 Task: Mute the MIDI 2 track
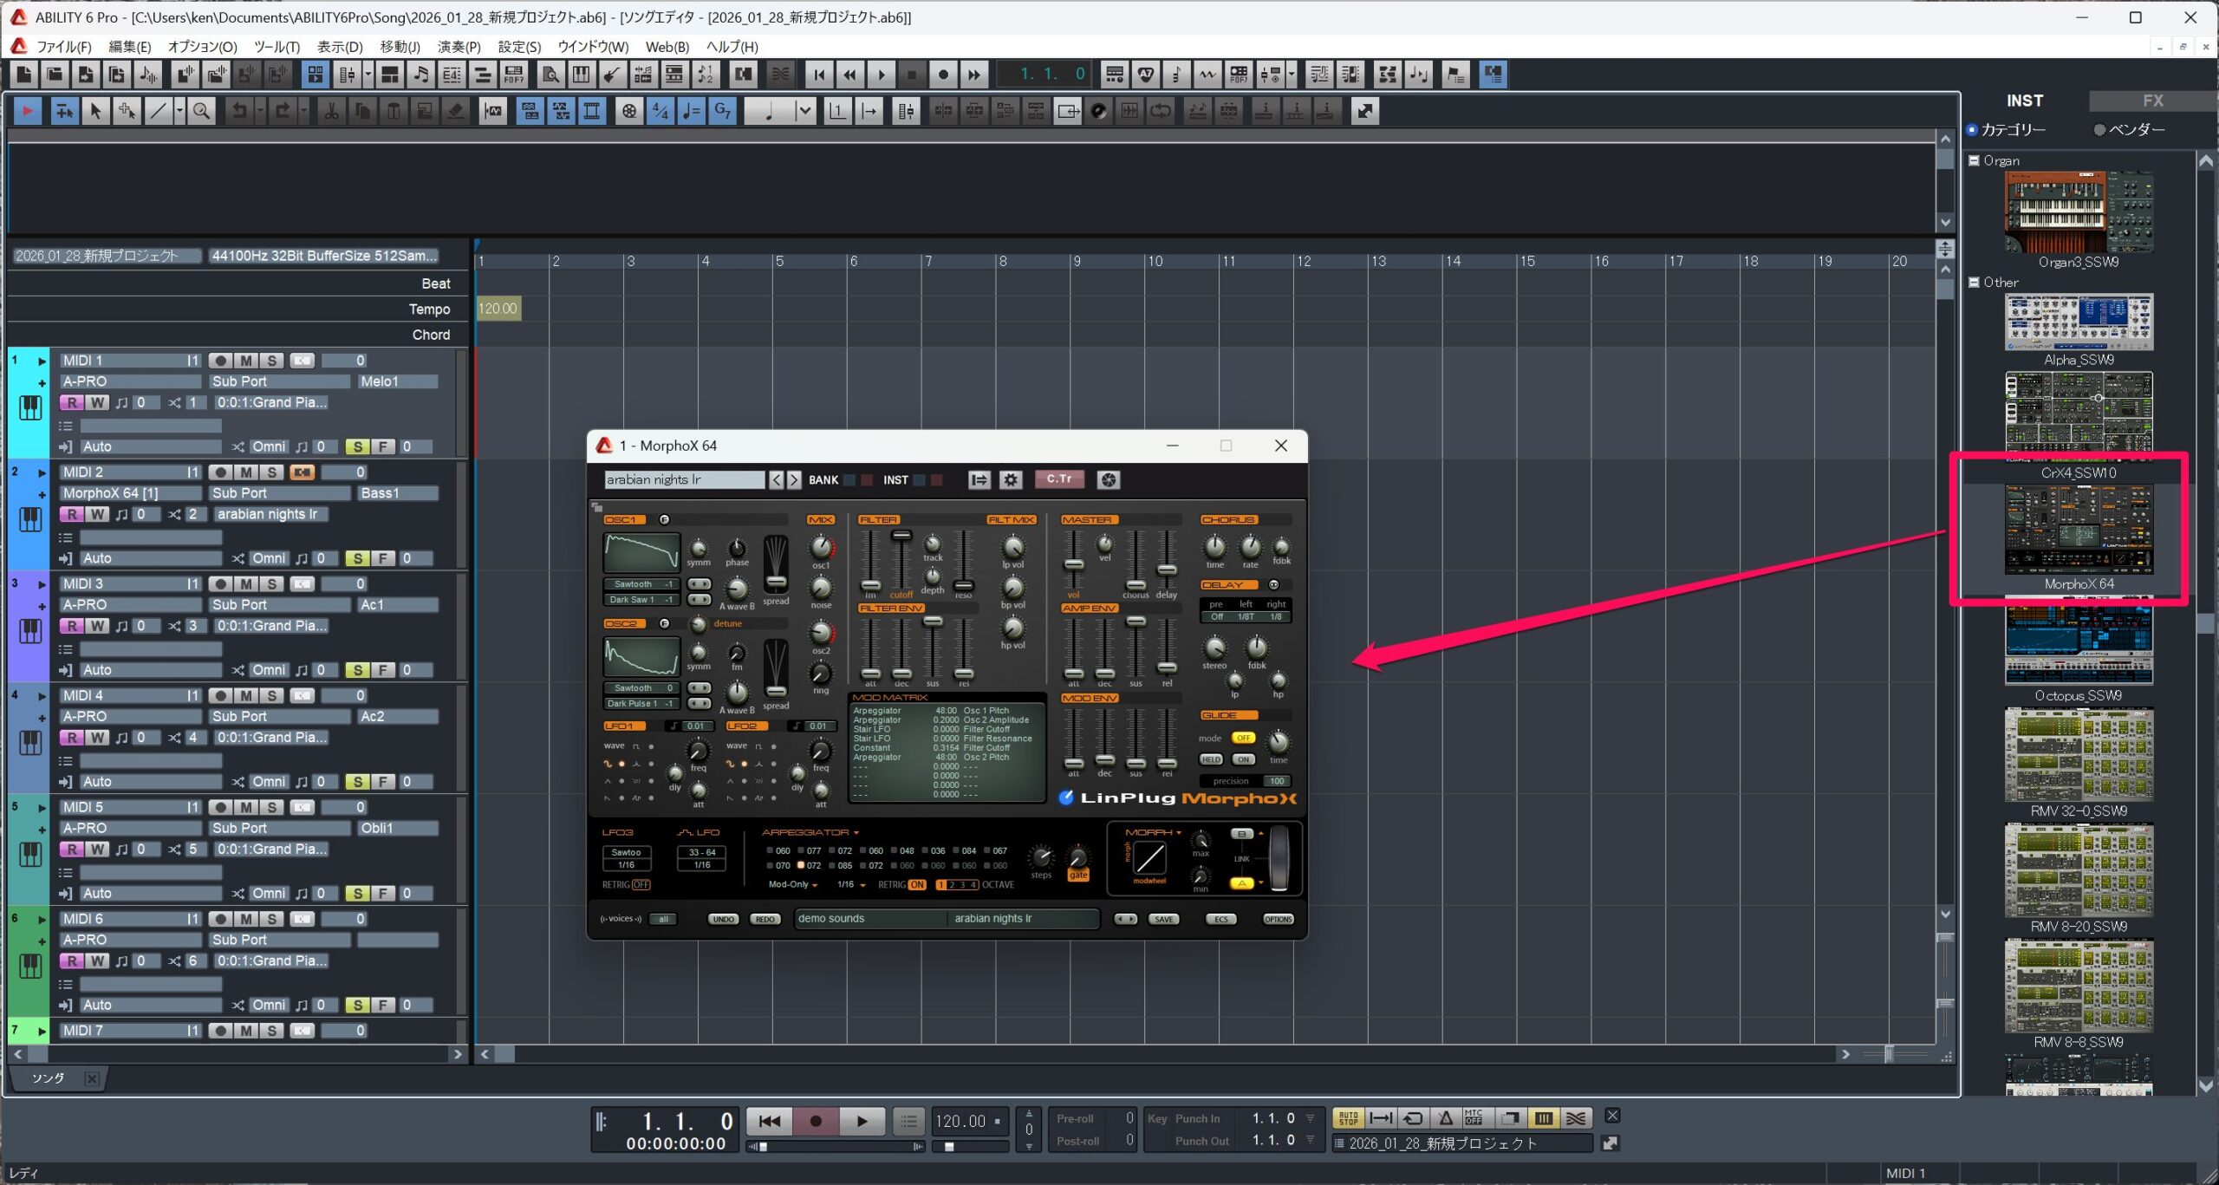click(246, 472)
